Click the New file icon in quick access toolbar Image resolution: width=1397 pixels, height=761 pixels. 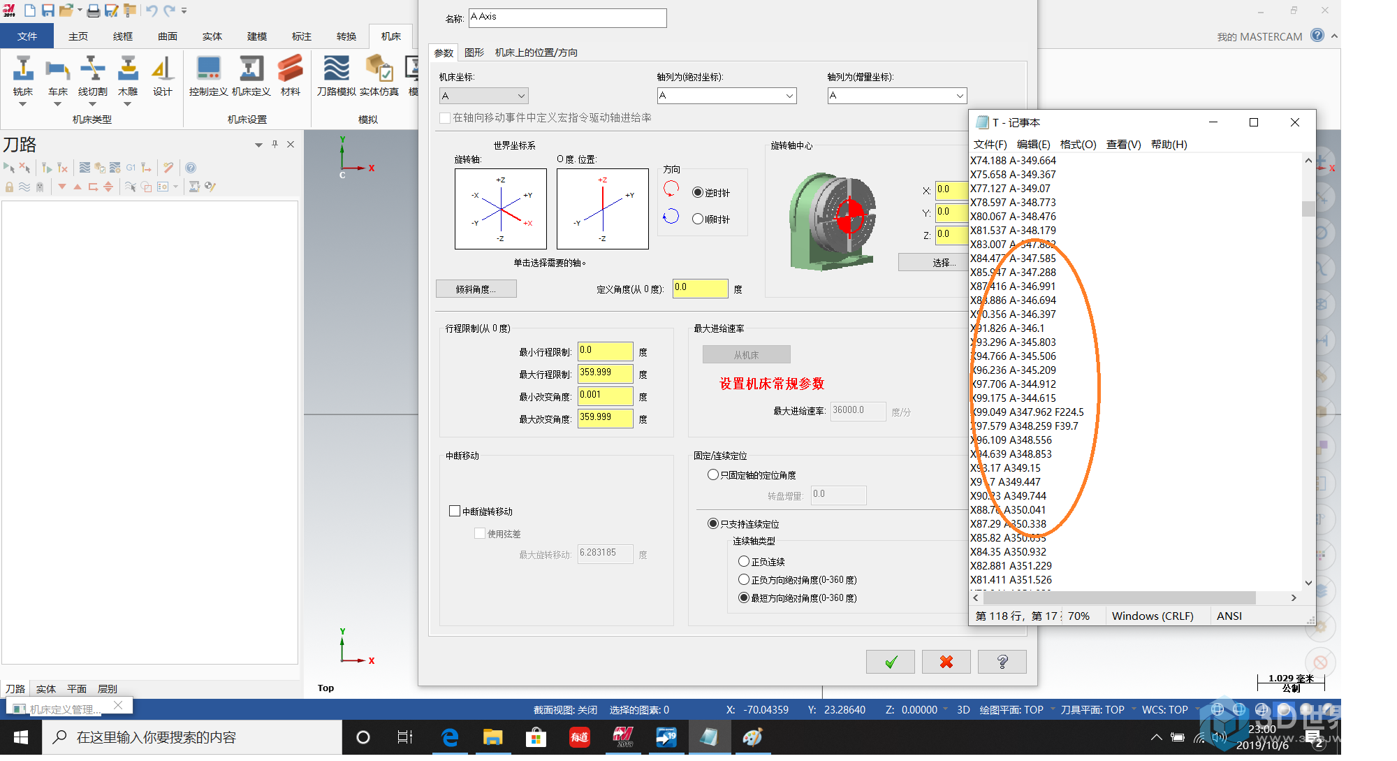tap(30, 10)
